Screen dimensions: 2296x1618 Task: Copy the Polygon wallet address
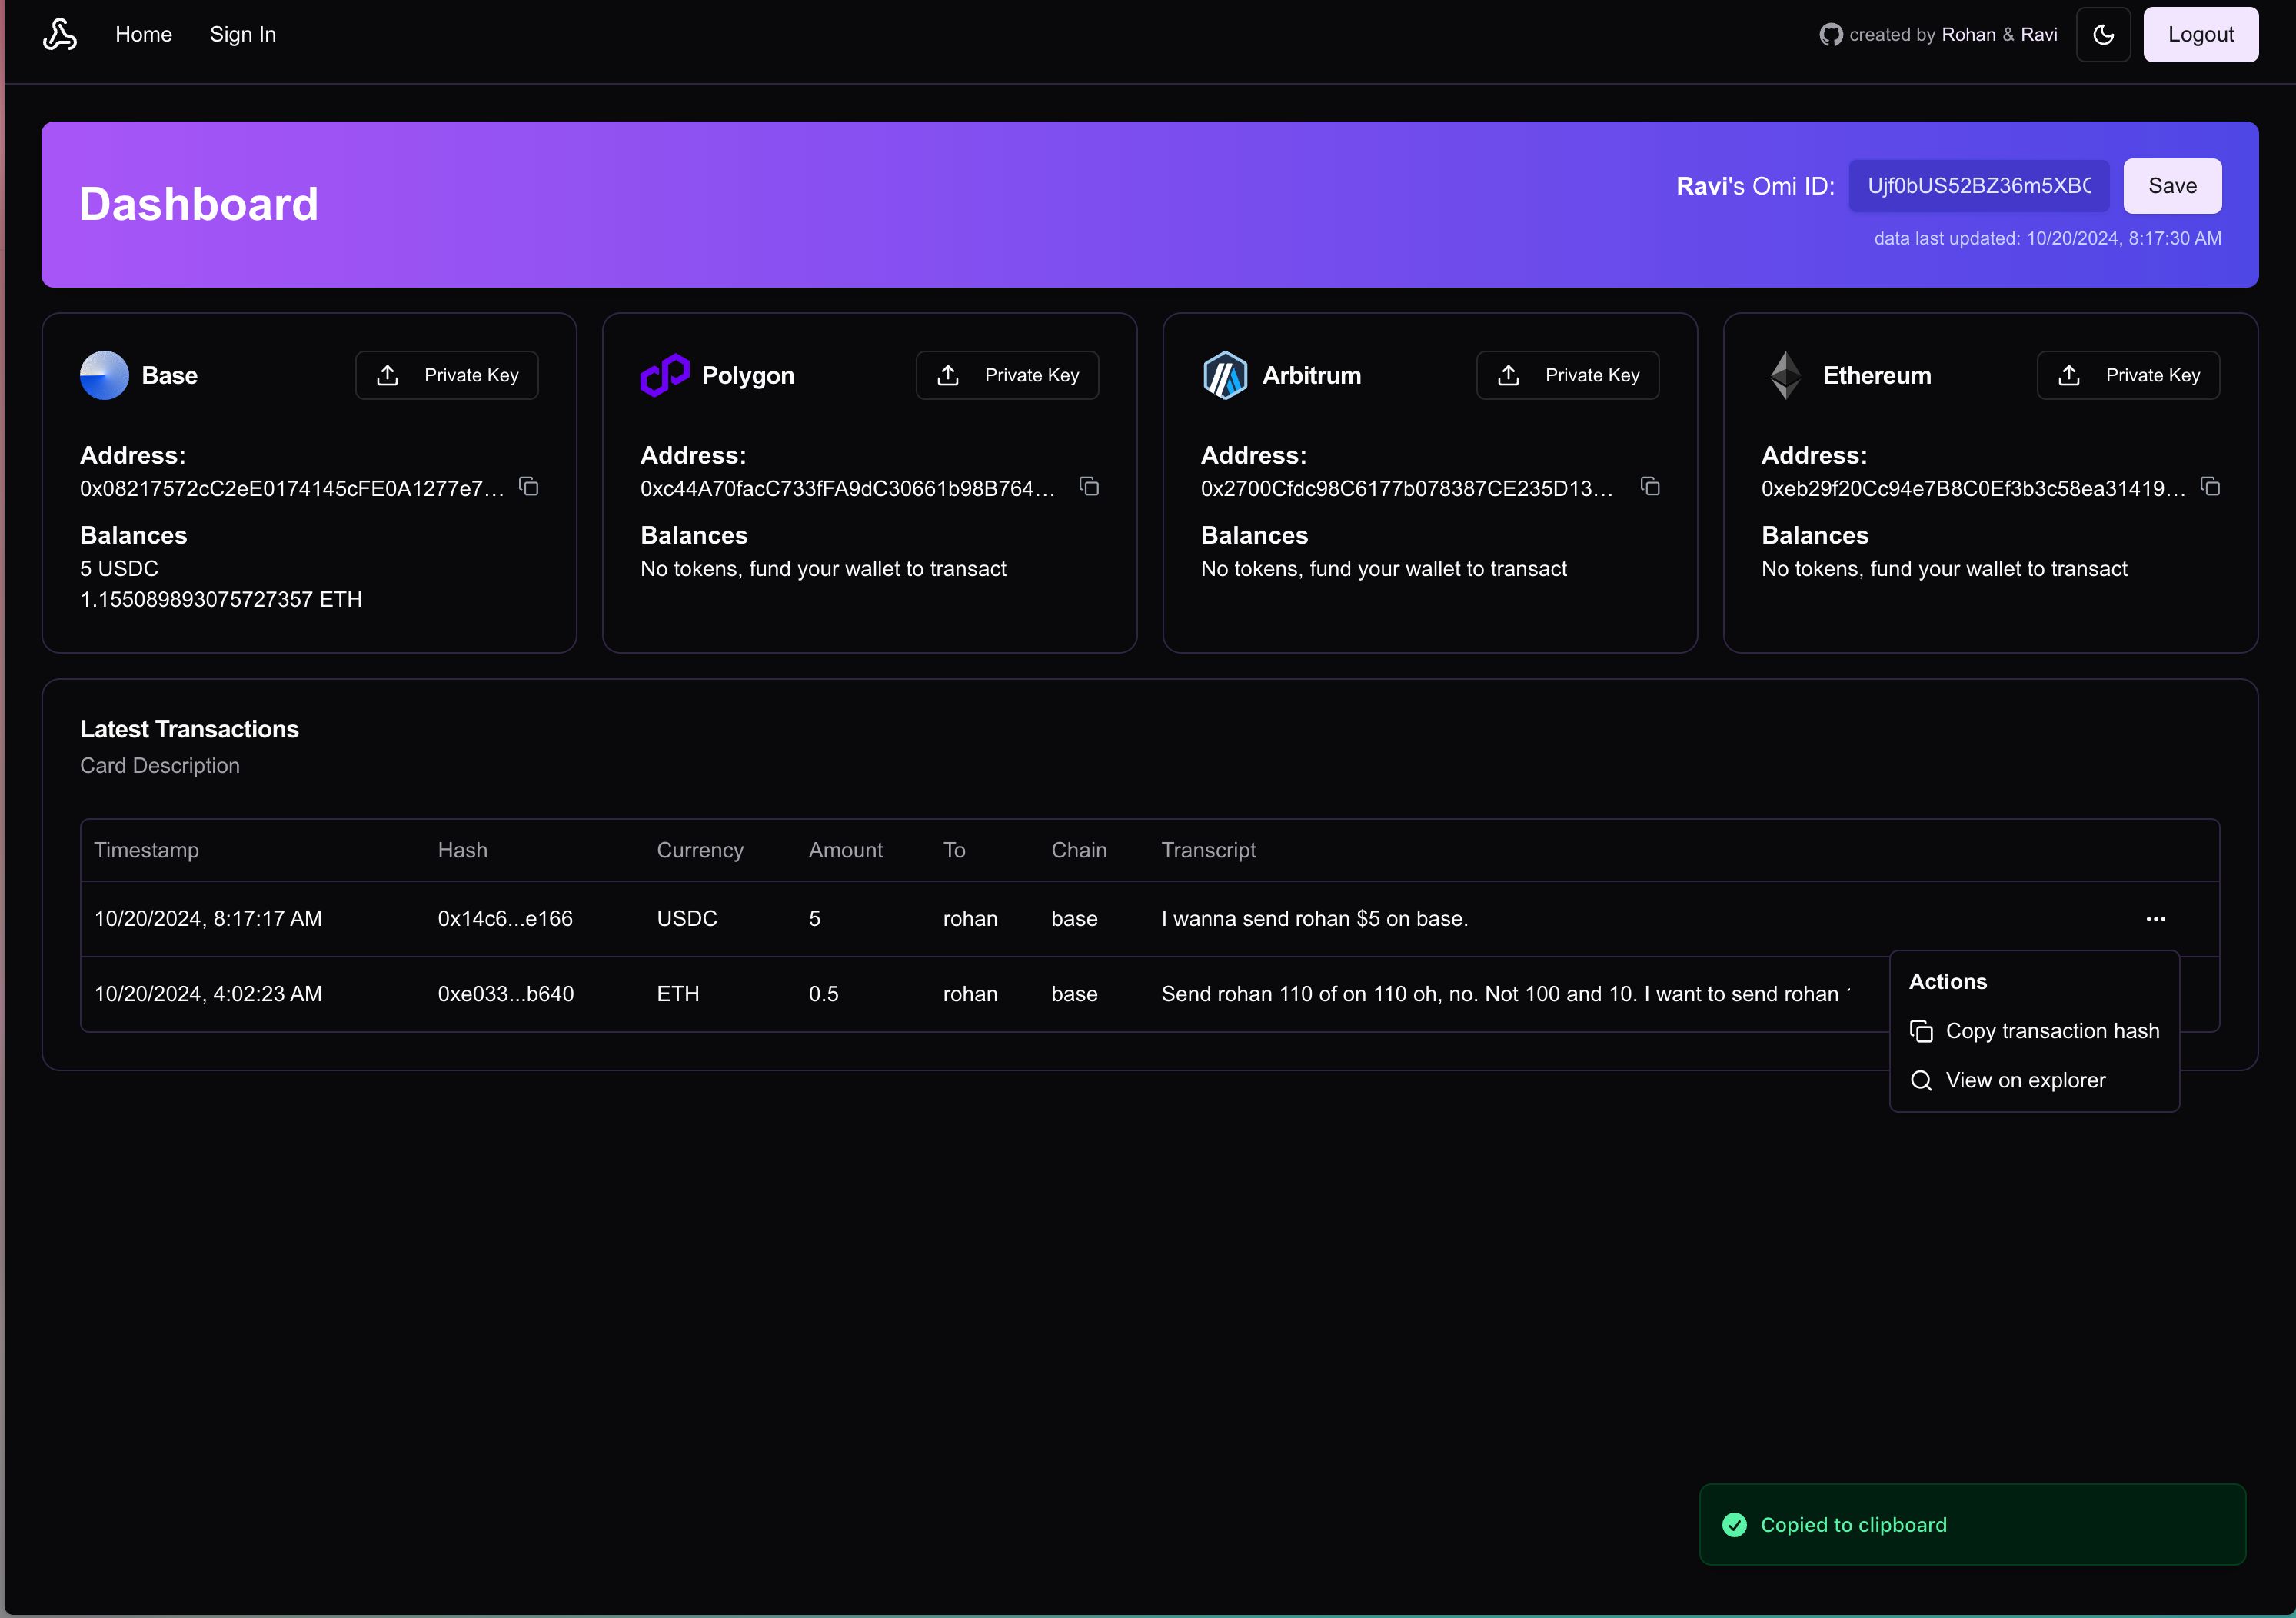point(1089,487)
